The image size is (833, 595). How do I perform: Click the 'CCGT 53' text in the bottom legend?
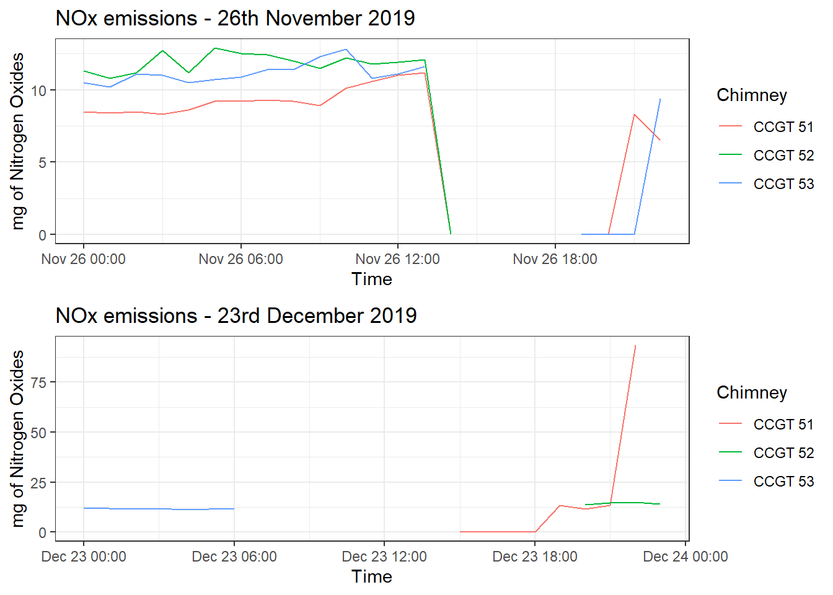pyautogui.click(x=783, y=482)
